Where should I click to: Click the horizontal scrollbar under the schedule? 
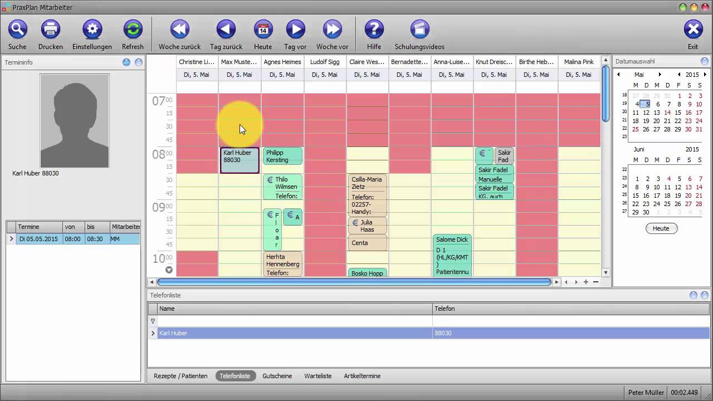pyautogui.click(x=354, y=282)
